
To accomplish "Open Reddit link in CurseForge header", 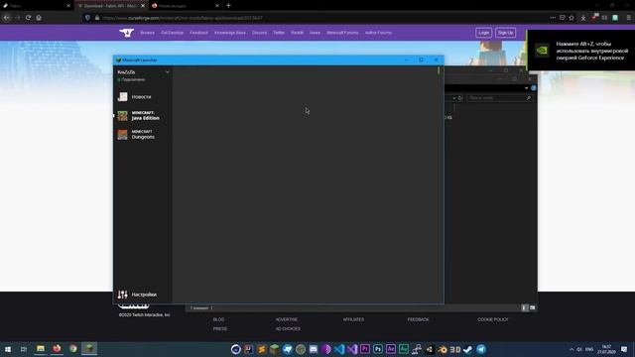I will (298, 33).
